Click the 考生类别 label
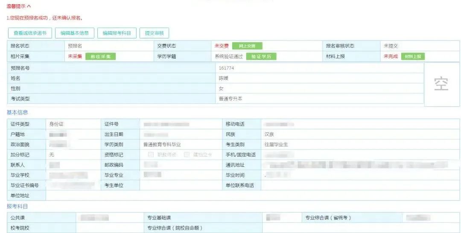This screenshot has width=461, height=233. pos(235,145)
